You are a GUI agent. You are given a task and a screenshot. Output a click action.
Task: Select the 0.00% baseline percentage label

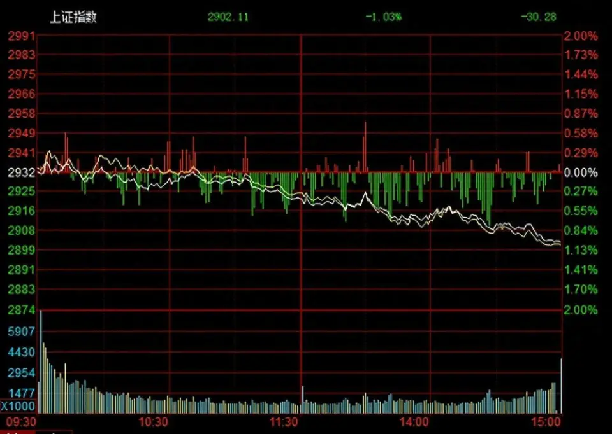click(581, 172)
